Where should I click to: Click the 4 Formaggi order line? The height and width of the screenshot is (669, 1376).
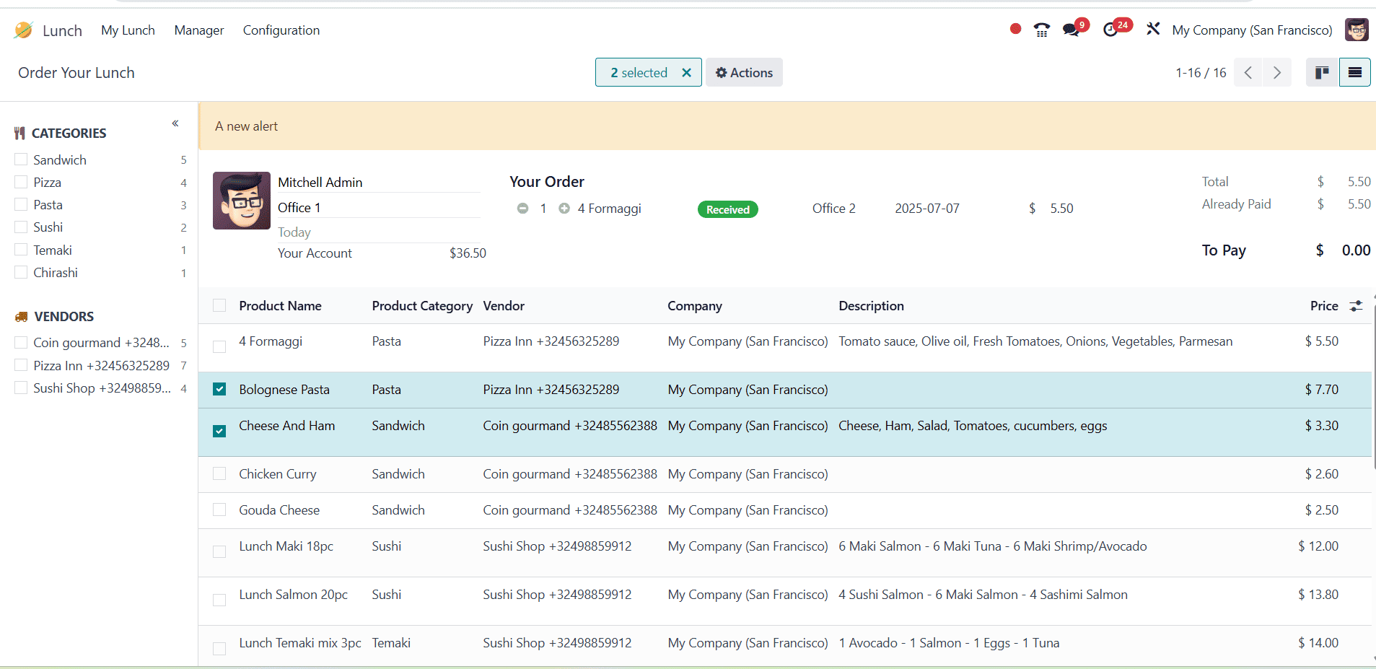coord(609,209)
